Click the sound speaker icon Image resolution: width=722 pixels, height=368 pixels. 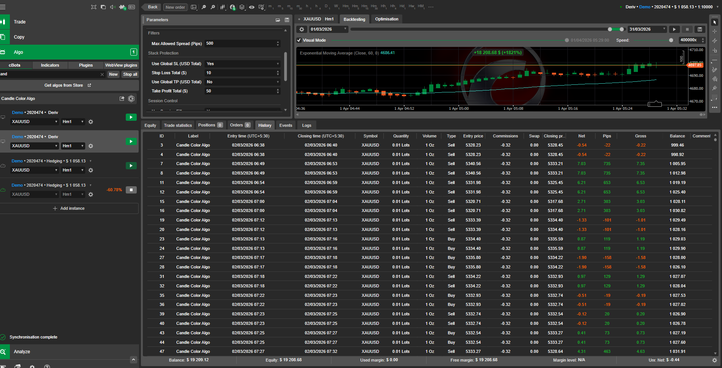pos(113,7)
